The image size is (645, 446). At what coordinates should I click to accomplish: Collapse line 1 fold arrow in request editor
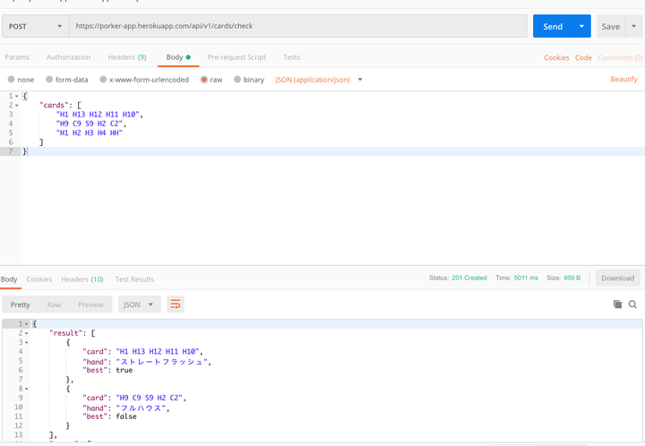(x=17, y=96)
